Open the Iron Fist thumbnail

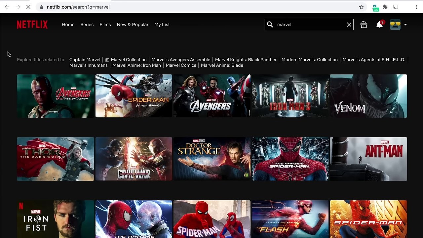click(56, 219)
